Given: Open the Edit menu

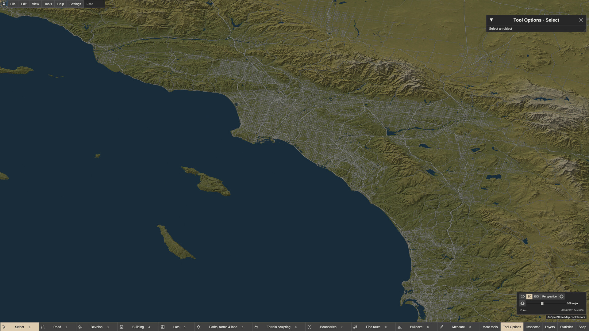Looking at the screenshot, I should (24, 4).
